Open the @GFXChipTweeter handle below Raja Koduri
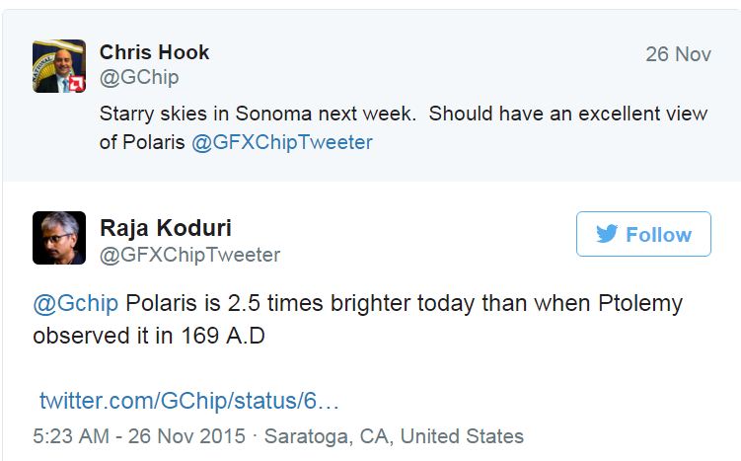 (190, 255)
